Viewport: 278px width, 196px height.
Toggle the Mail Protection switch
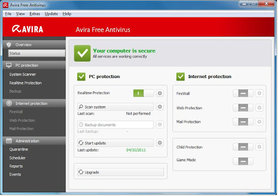(x=243, y=122)
